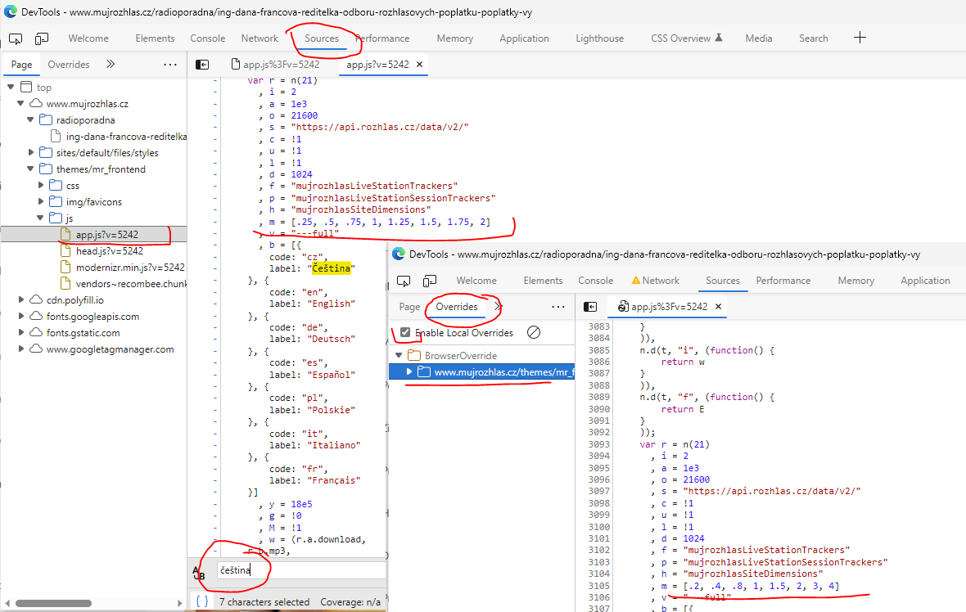Viewport: 966px width, 612px height.
Task: Expand the css folder in file tree
Action: click(42, 186)
